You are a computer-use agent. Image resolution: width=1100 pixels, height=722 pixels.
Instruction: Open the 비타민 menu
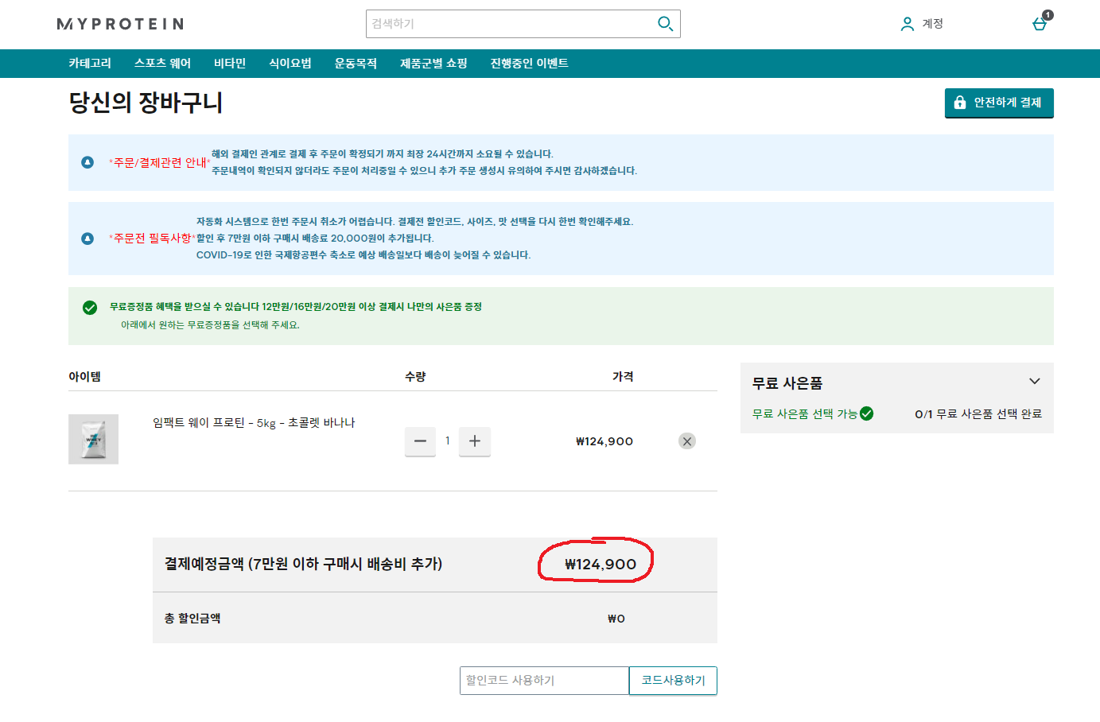[x=230, y=63]
